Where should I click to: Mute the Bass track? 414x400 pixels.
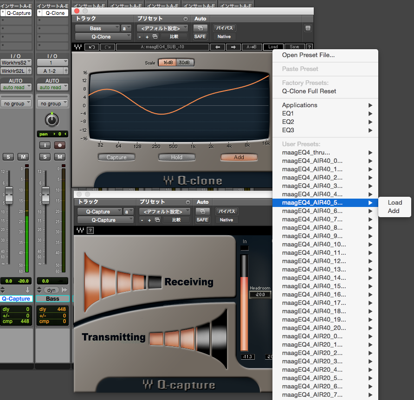pos(60,157)
